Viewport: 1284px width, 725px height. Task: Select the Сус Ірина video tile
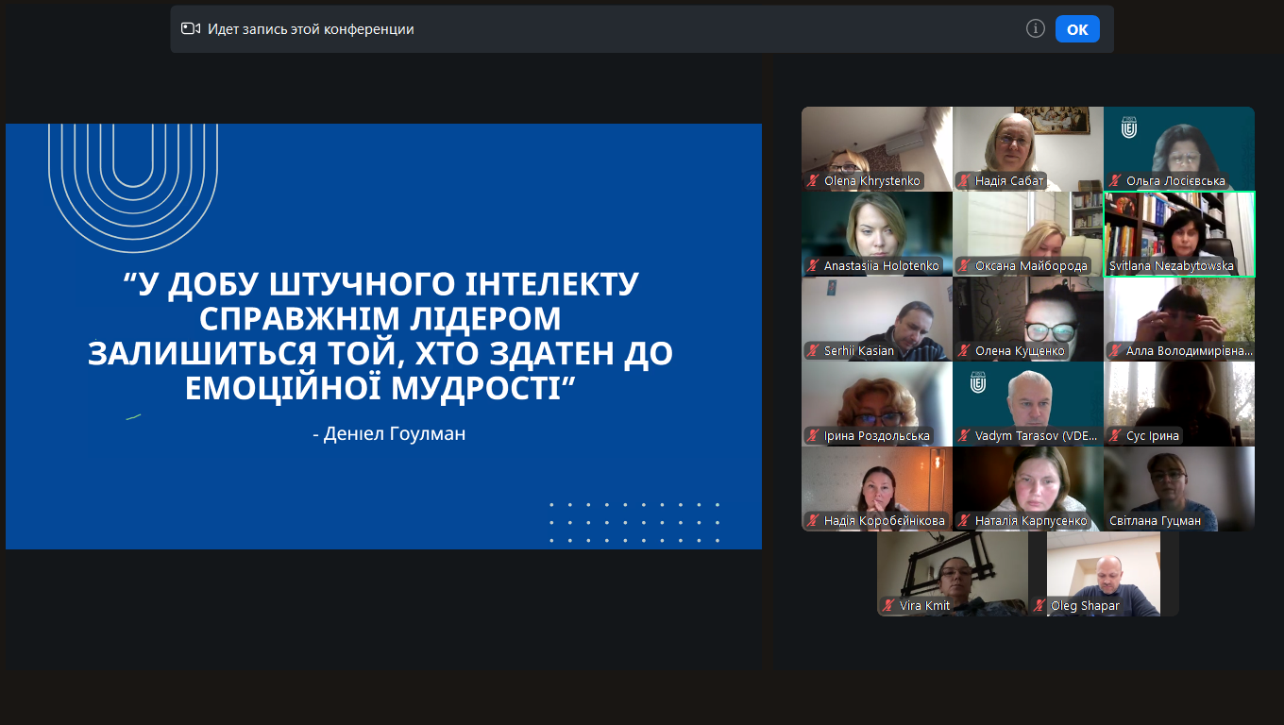(x=1179, y=396)
